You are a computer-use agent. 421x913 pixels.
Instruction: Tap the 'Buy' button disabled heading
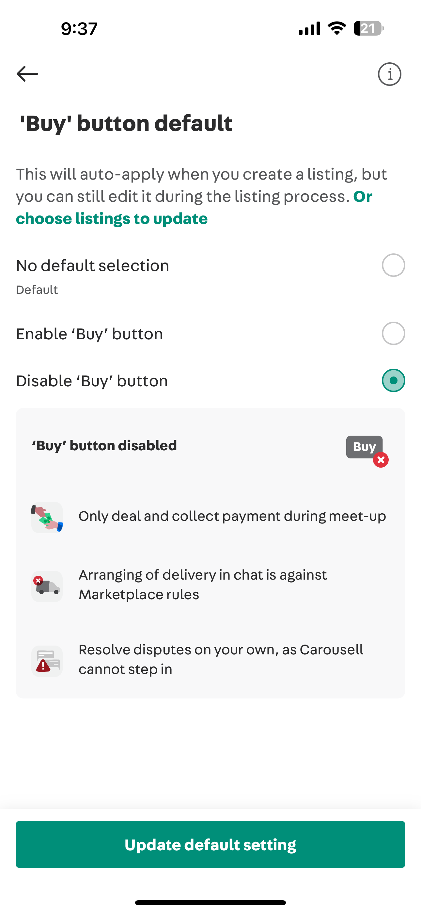pos(104,445)
